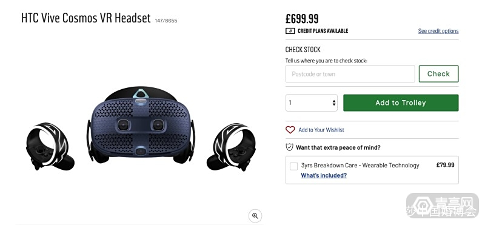
Task: Open the quantity dropdown showing 1
Action: tap(312, 102)
